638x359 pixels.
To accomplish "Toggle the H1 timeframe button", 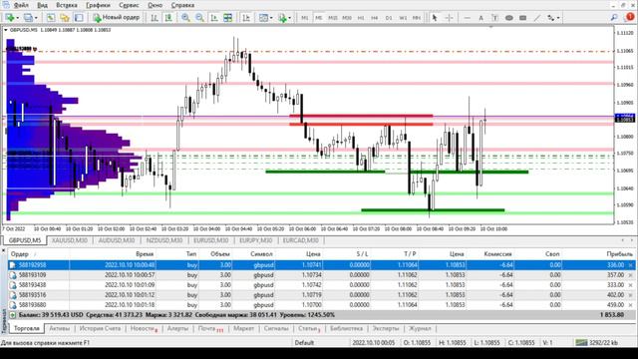I will pos(361,18).
